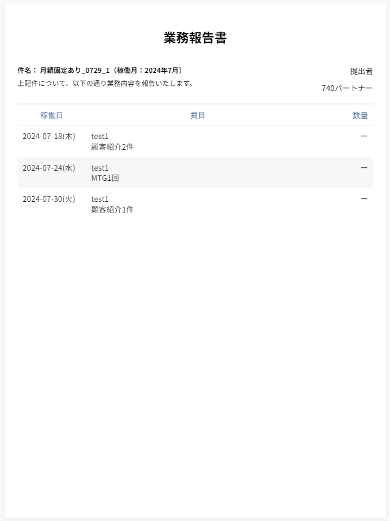Click the quantity dash for 2024-07-24
This screenshot has height=521, width=390.
coord(364,168)
